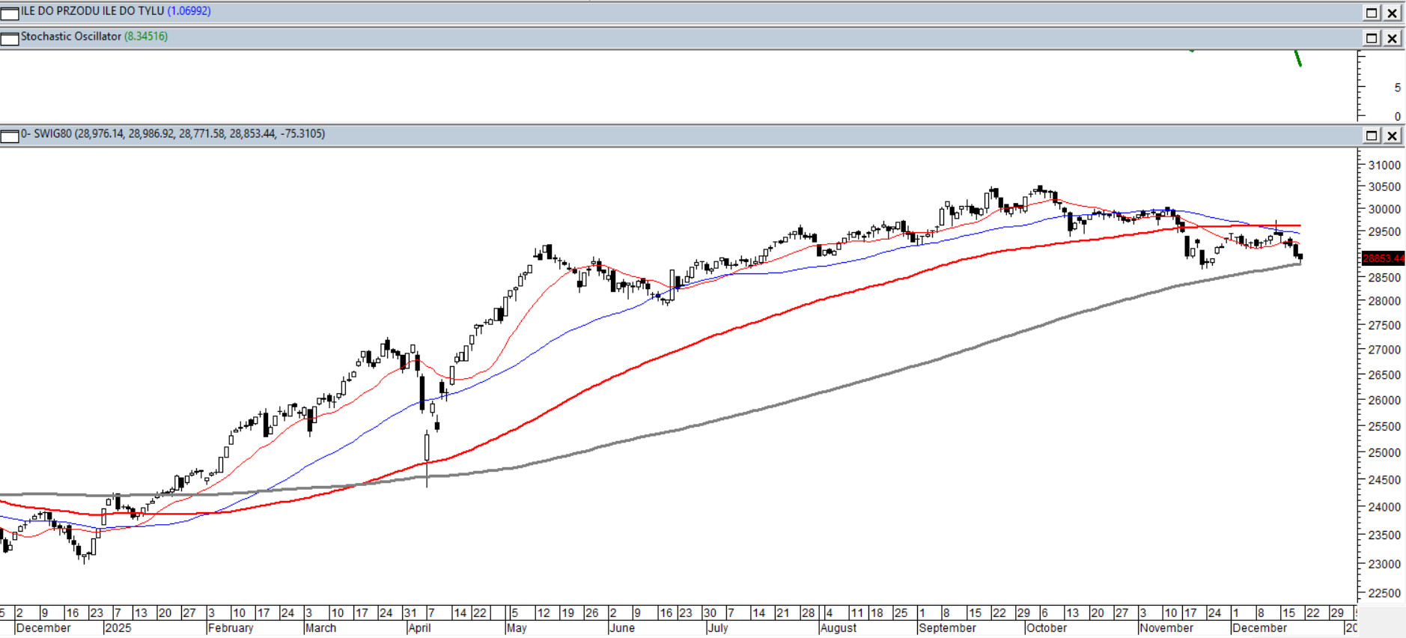Select the Stochastic Oscillator title text
The image size is (1406, 638).
tap(71, 37)
